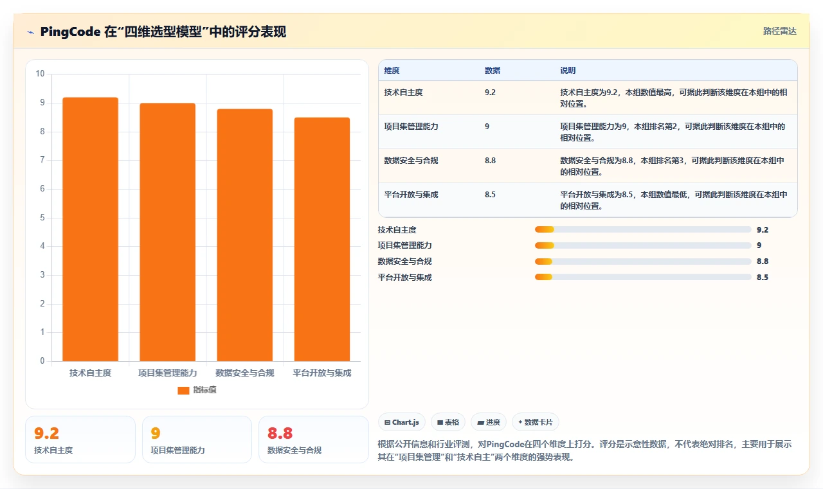Toggle the 指标值 legend swatch
This screenshot has height=489, width=823.
point(183,390)
